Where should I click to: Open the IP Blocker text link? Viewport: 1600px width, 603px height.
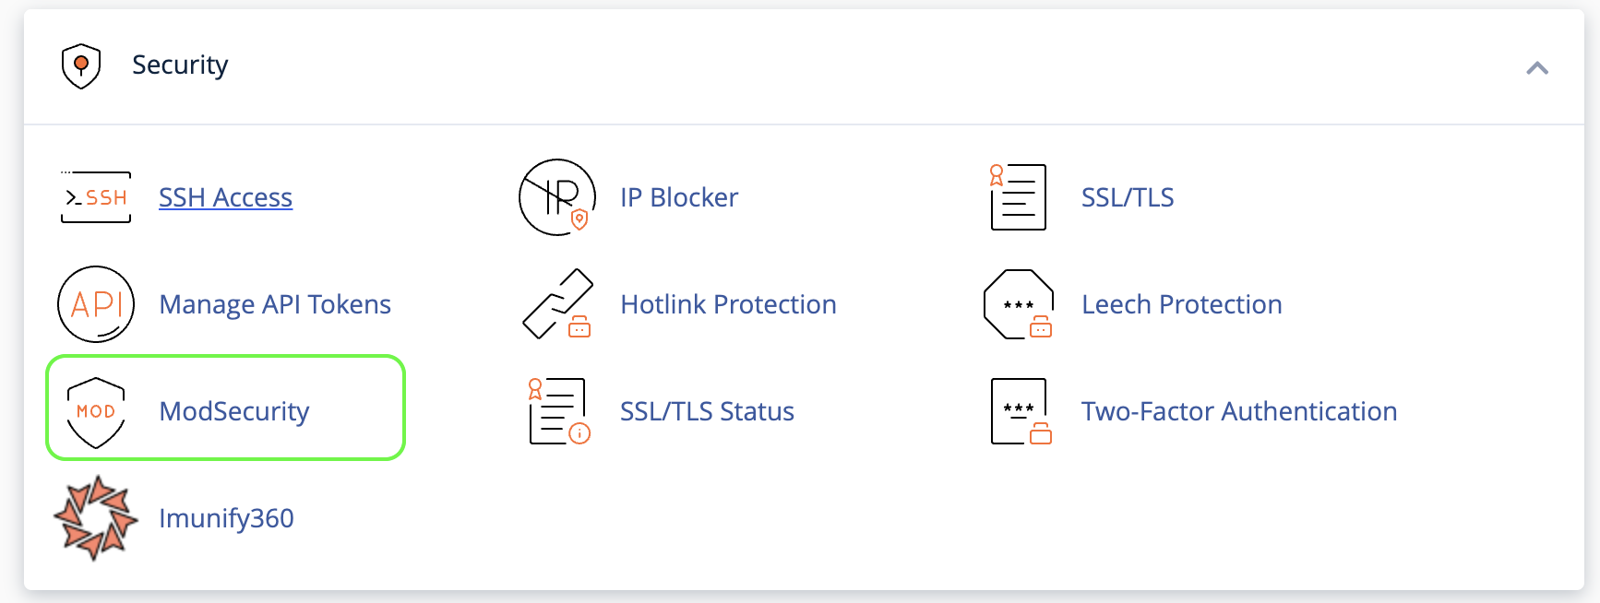(679, 197)
